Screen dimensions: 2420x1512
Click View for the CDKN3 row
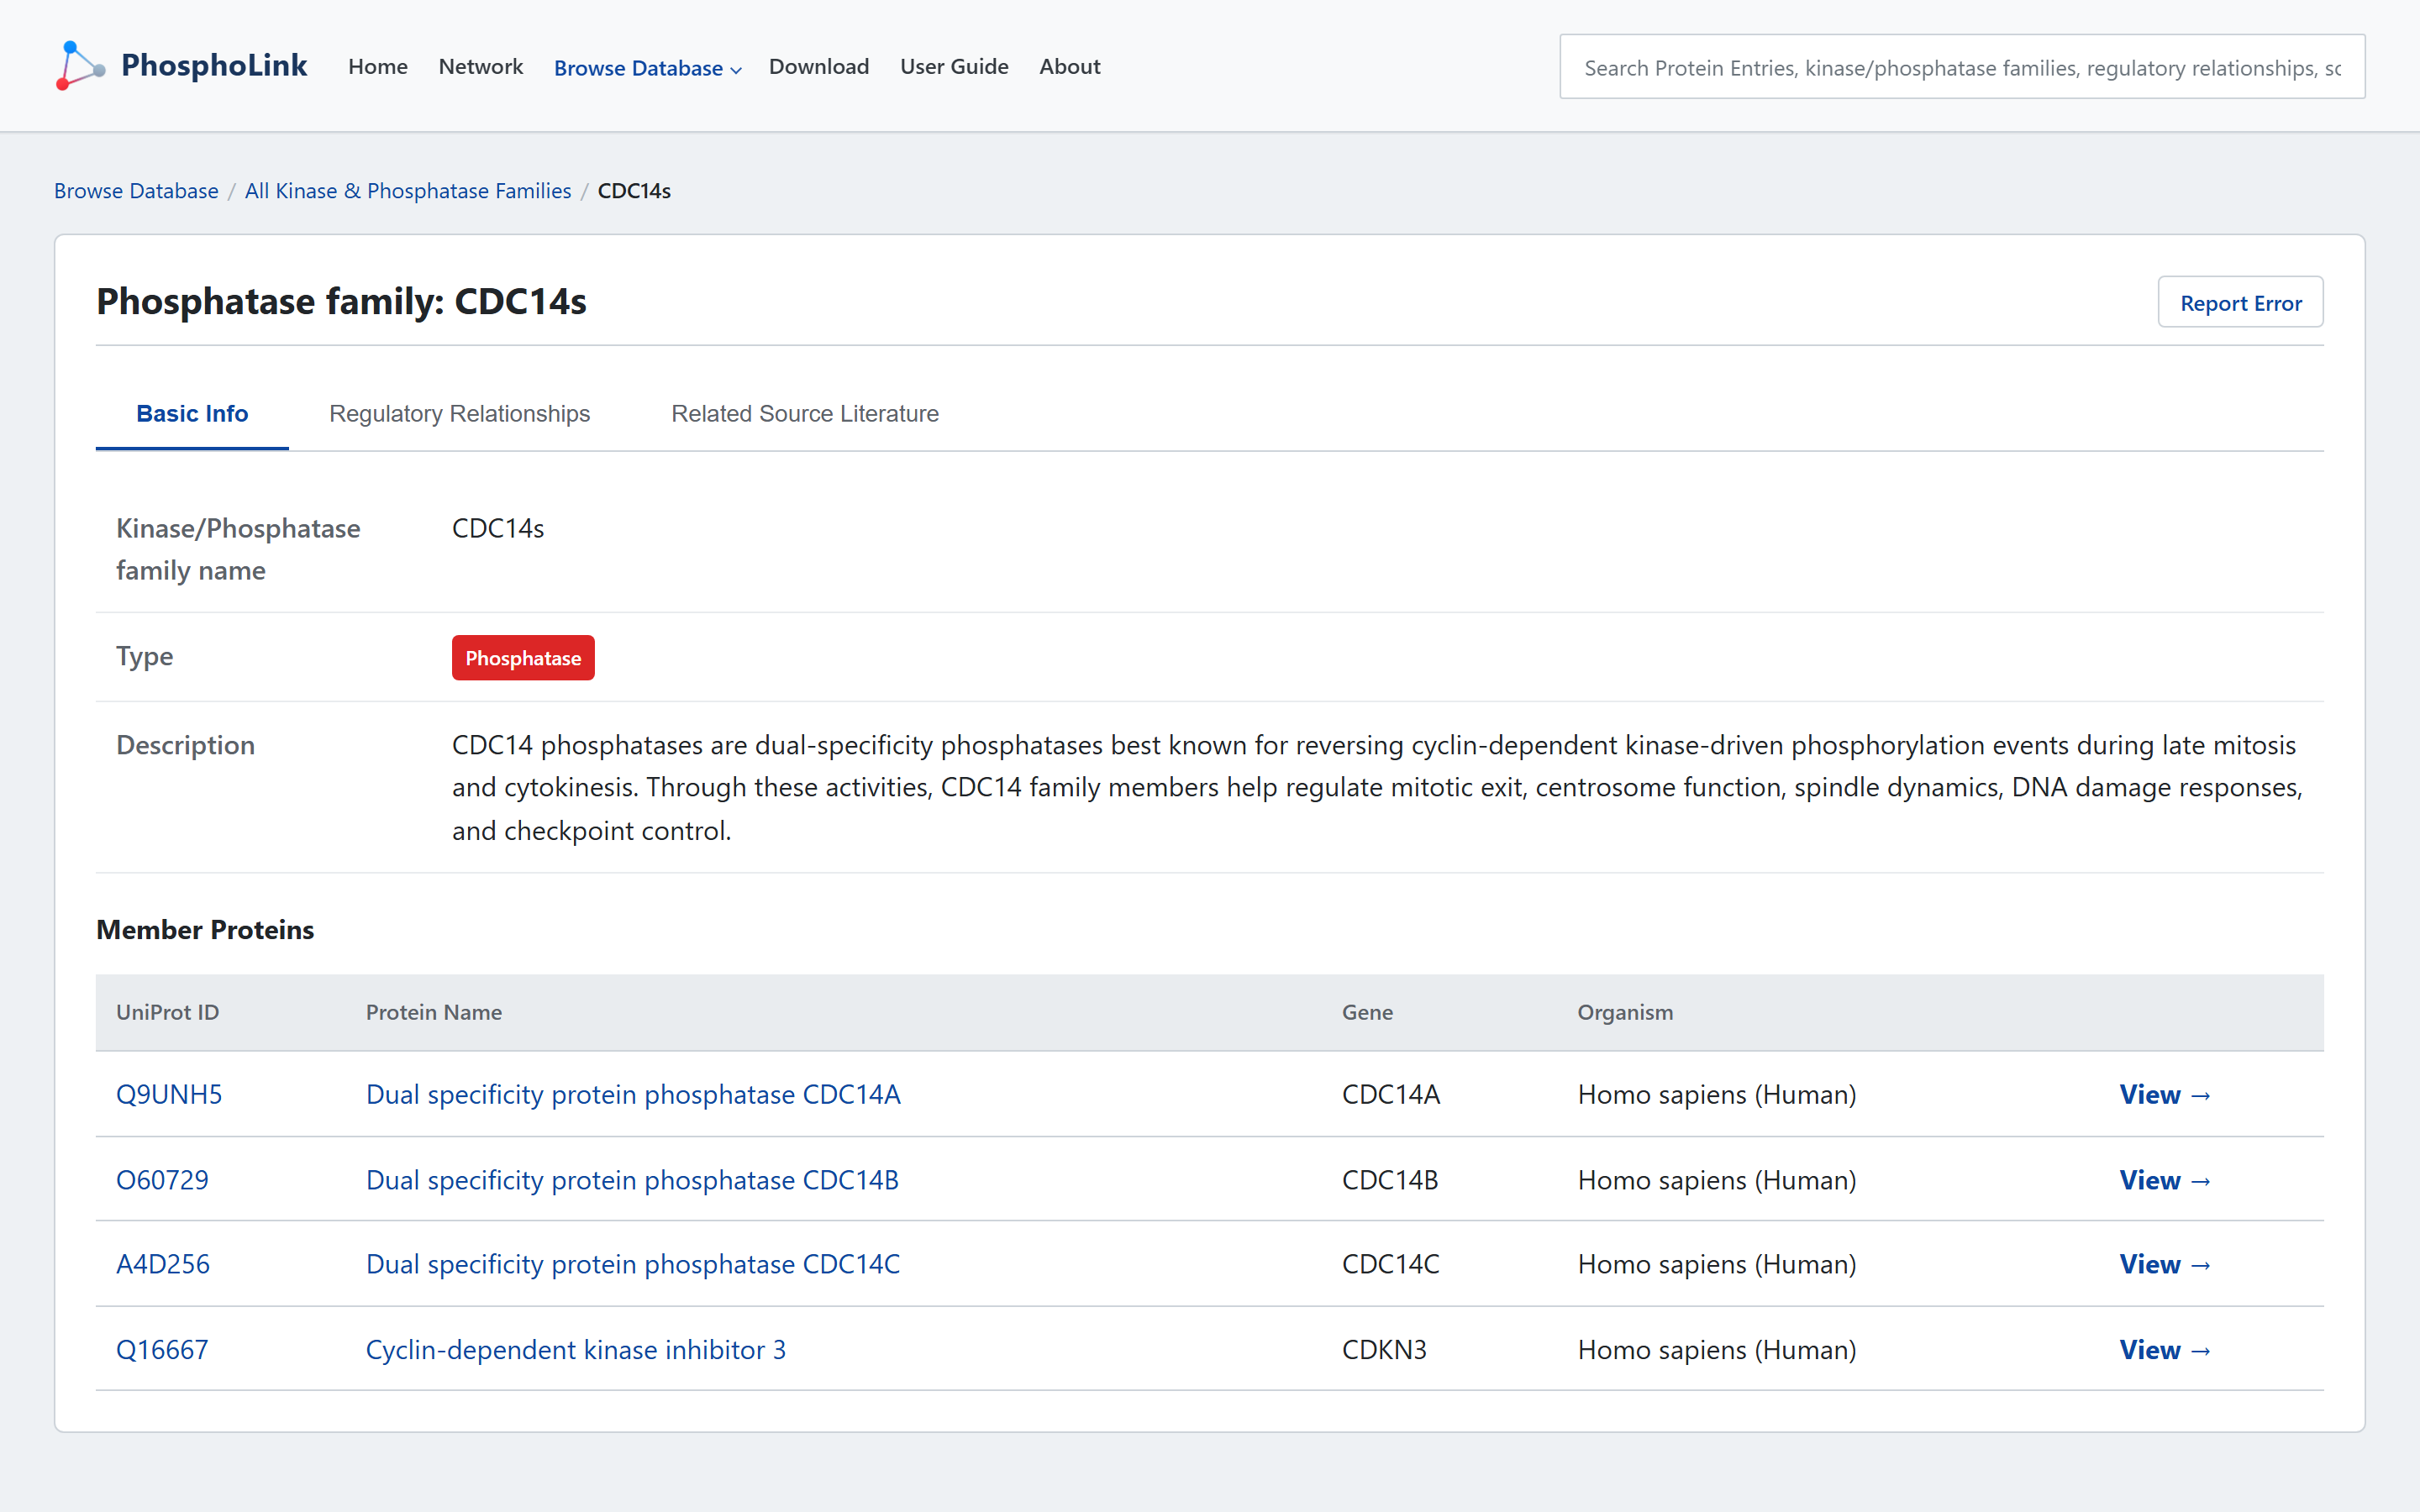click(x=2165, y=1350)
